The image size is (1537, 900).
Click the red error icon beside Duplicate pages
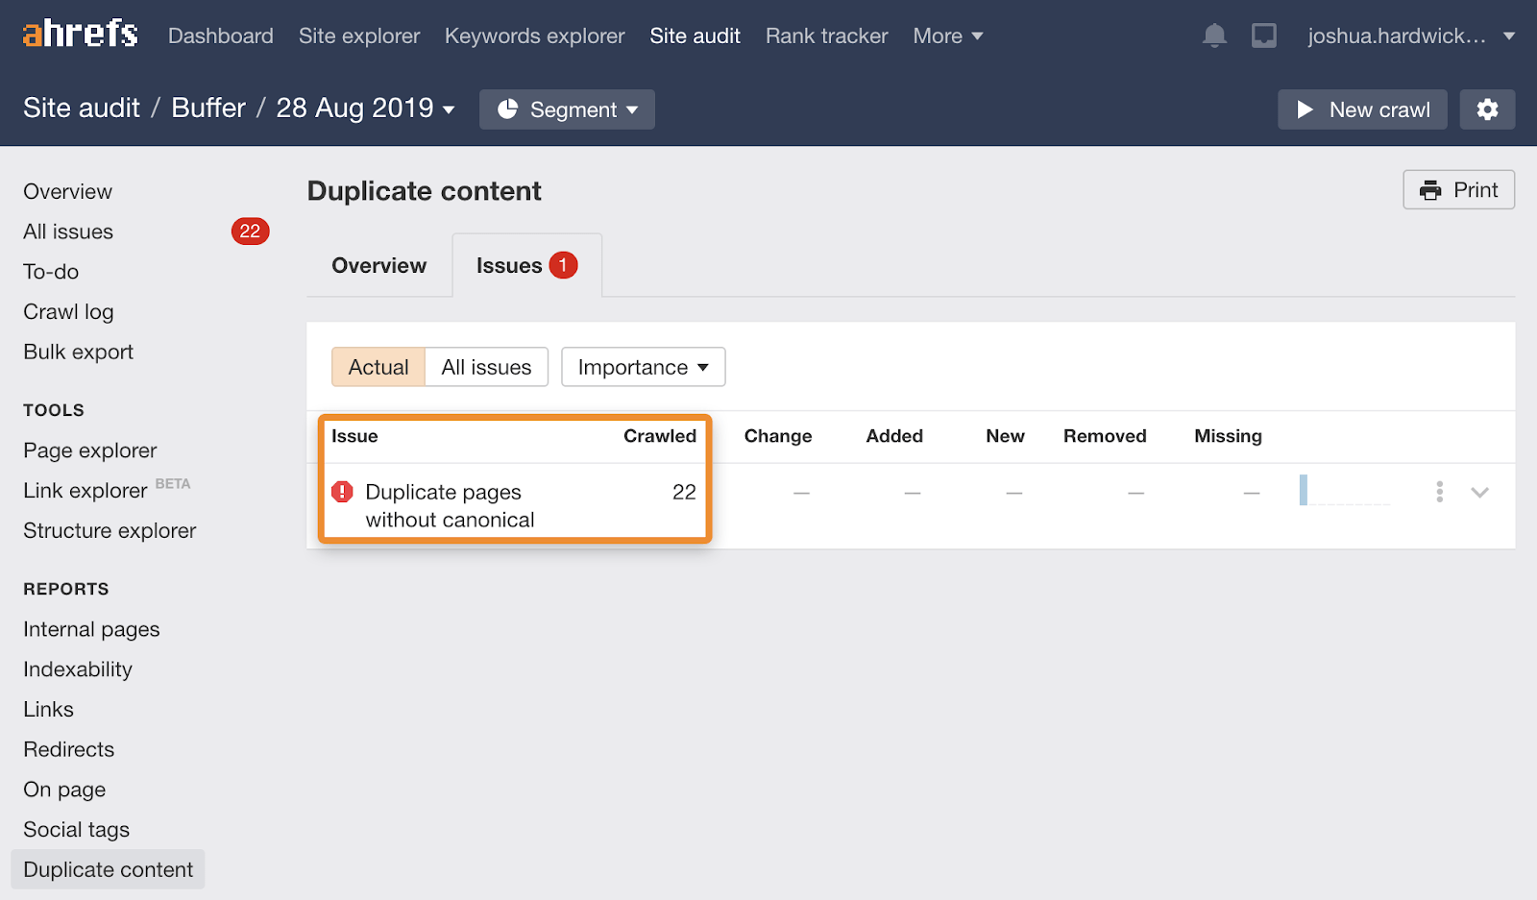341,491
